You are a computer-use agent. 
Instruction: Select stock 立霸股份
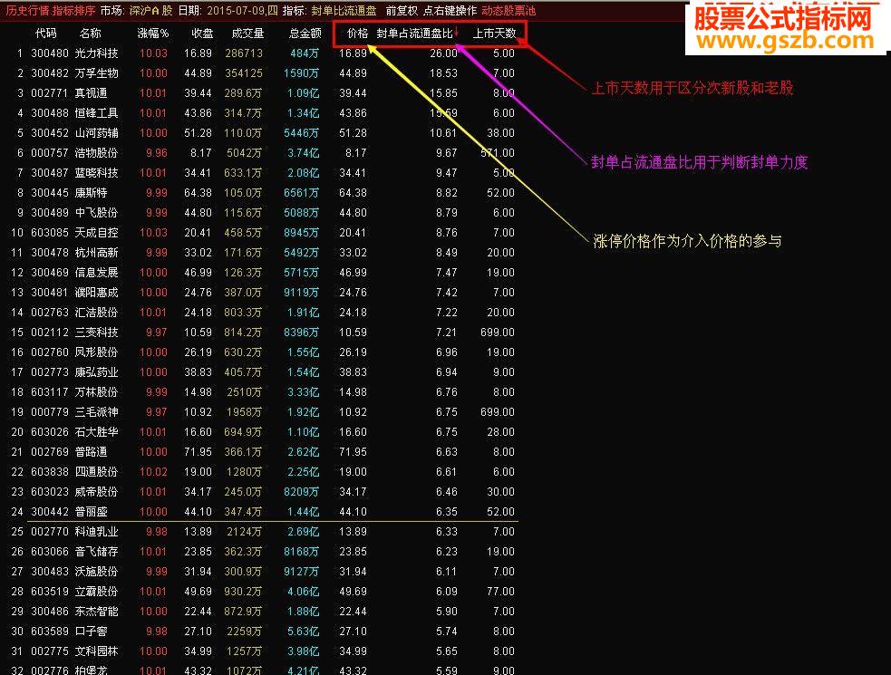point(97,592)
